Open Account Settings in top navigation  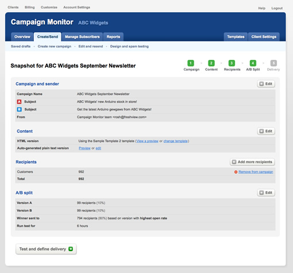pos(76,7)
